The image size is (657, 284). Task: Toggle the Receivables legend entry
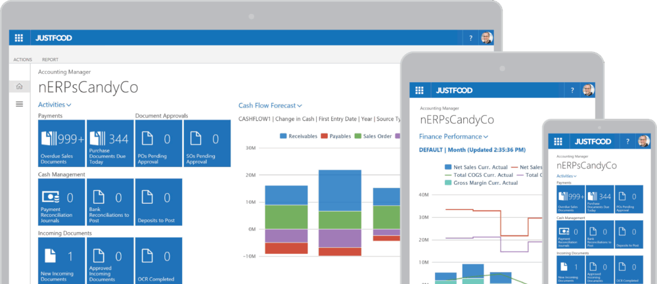(x=298, y=136)
